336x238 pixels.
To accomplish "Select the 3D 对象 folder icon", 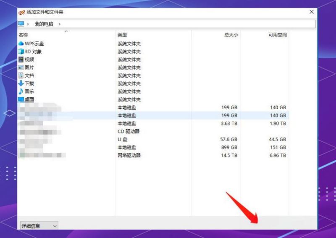I will point(21,51).
